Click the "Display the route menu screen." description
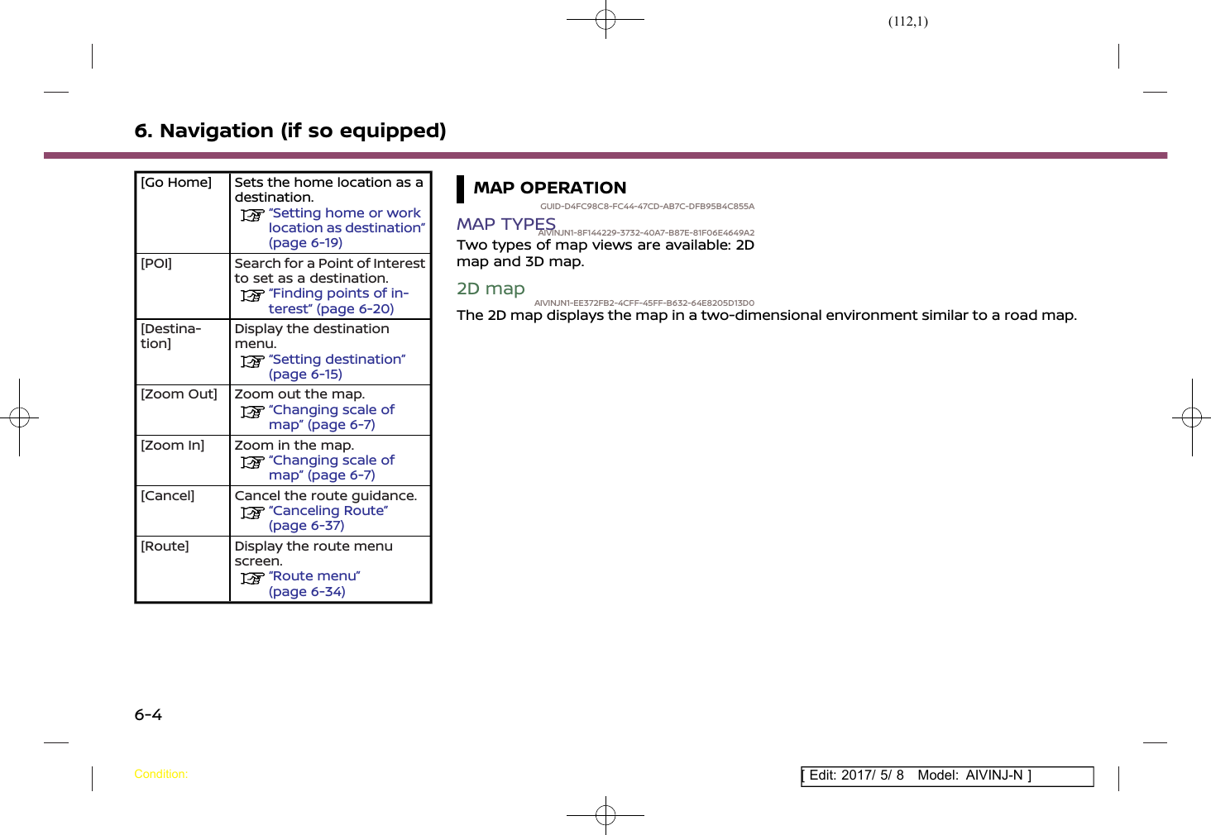Image resolution: width=1211 pixels, height=835 pixels. click(314, 553)
